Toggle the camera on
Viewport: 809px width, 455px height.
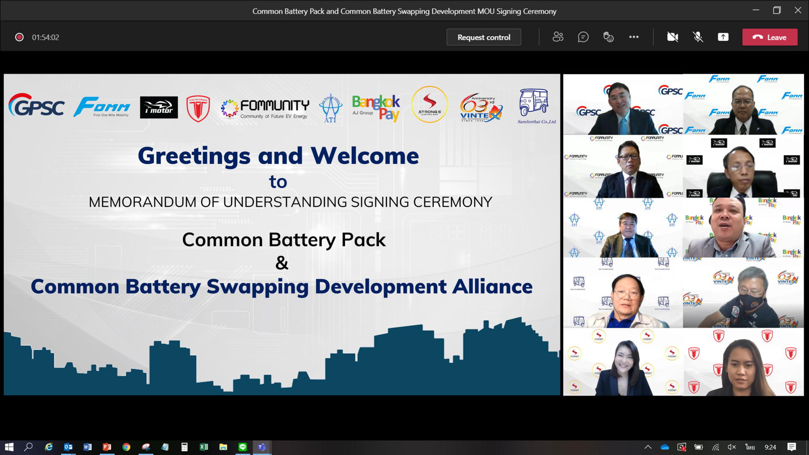[x=672, y=37]
